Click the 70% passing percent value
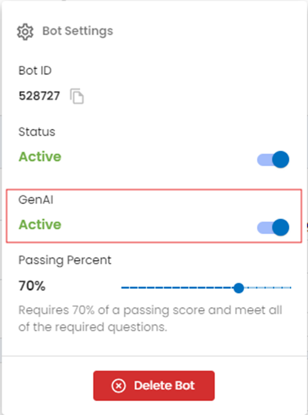This screenshot has height=415, width=308. point(32,286)
